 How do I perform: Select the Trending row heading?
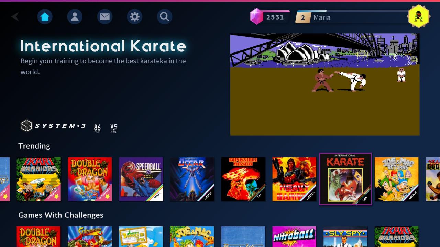click(x=34, y=146)
